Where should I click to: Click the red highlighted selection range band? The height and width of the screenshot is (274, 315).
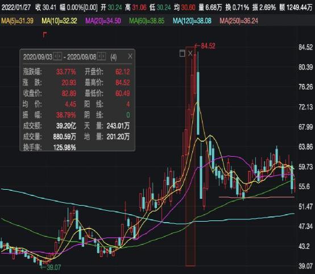click(x=190, y=156)
